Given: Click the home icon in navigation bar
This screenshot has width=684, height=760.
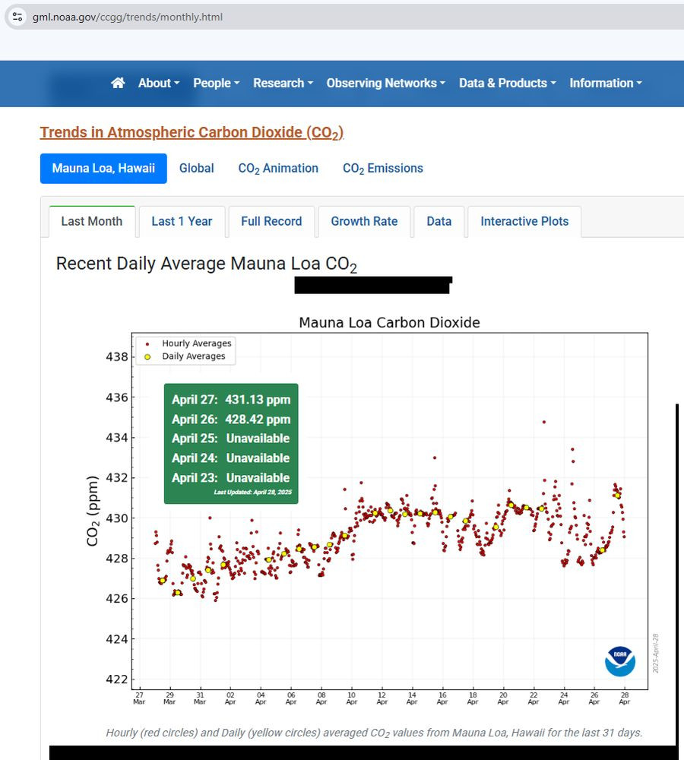Looking at the screenshot, I should click(118, 83).
